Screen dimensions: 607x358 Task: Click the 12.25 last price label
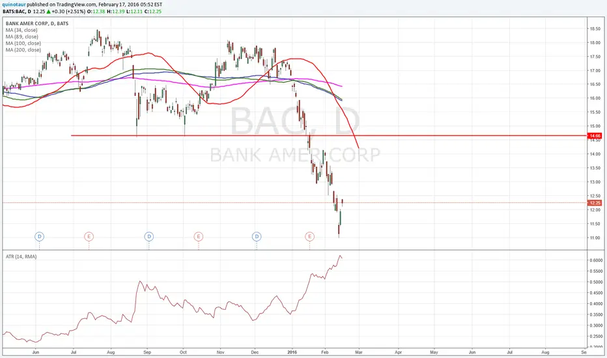coord(595,203)
